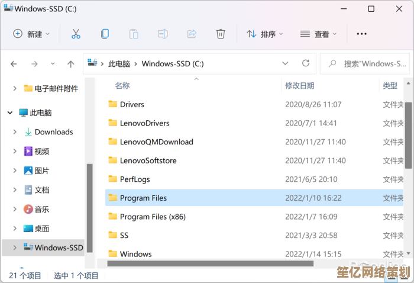
Task: Click the Cut scissors icon
Action: click(x=76, y=34)
